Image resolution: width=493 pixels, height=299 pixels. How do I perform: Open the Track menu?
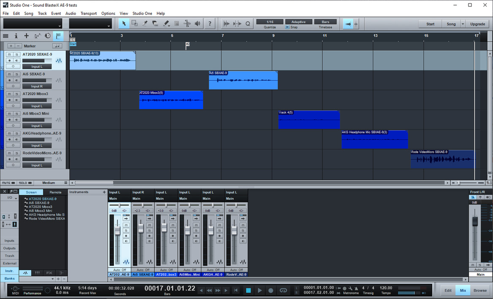(42, 13)
